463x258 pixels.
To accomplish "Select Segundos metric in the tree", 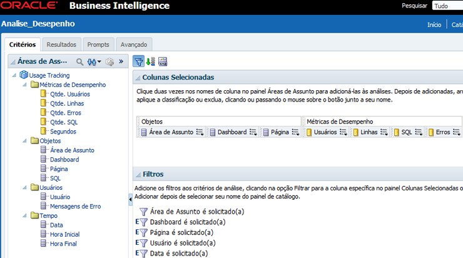I will click(63, 132).
